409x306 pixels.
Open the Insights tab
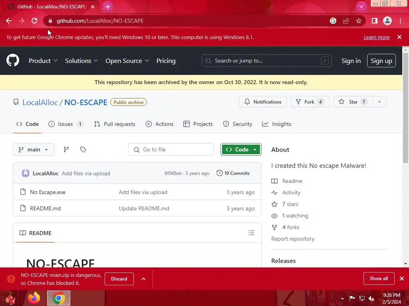coord(276,124)
